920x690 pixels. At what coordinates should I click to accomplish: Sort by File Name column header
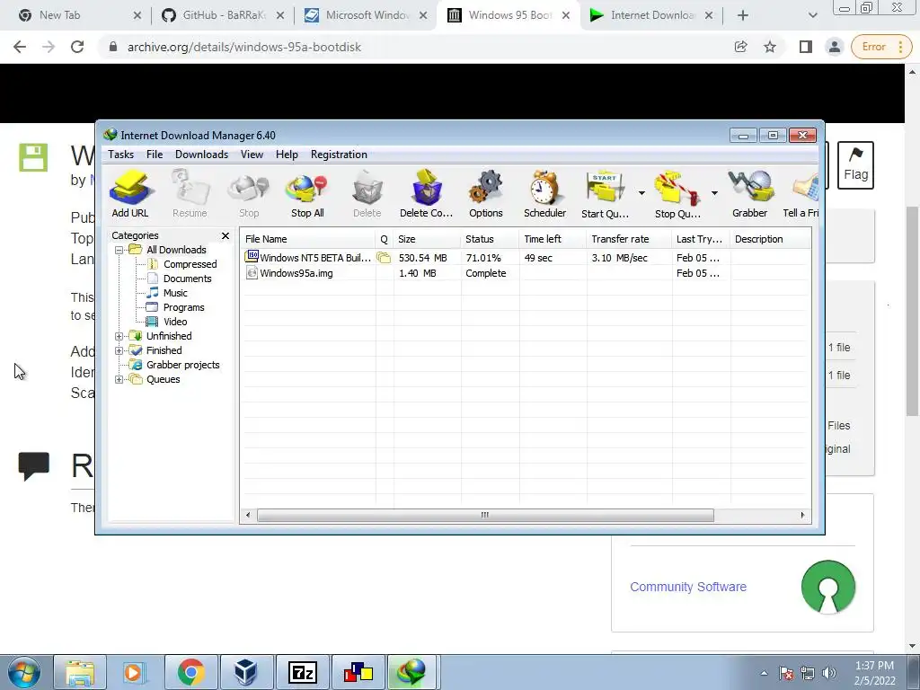(x=308, y=239)
